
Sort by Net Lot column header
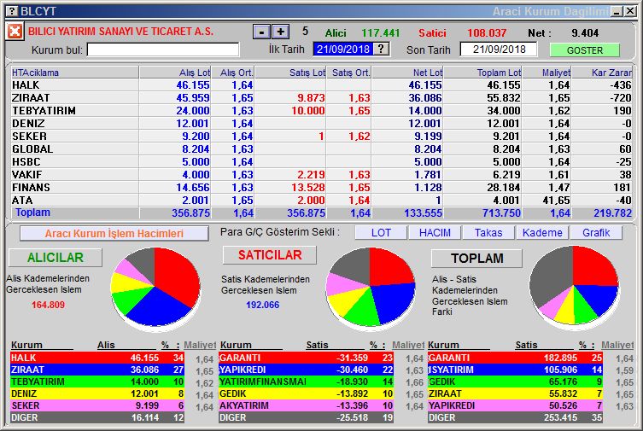(x=407, y=73)
